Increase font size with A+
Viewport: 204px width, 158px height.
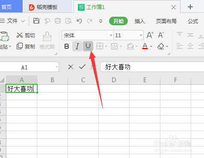150,35
